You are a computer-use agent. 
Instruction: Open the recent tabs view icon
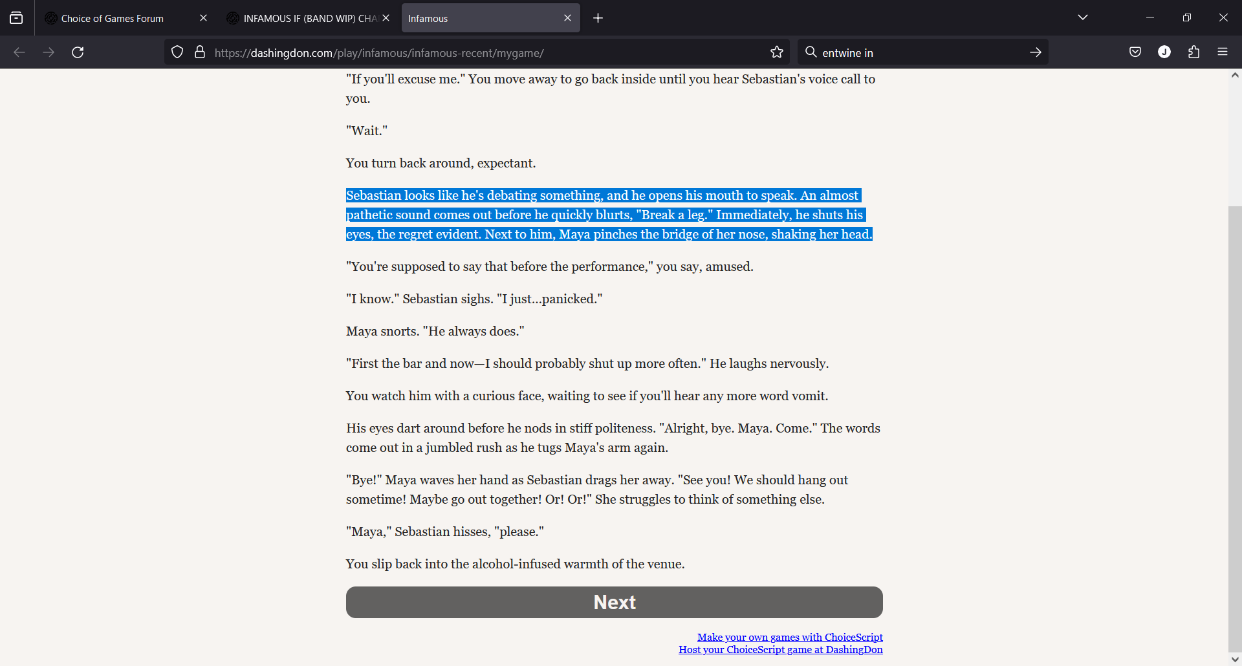point(16,18)
